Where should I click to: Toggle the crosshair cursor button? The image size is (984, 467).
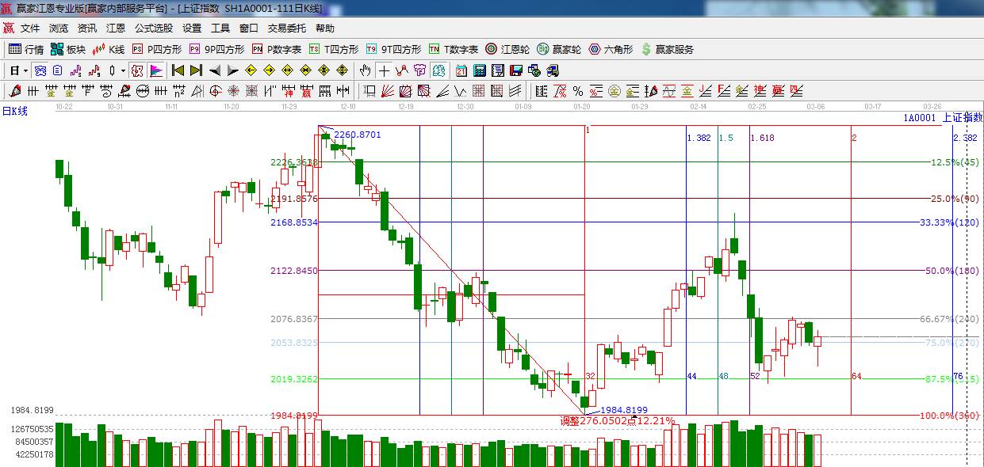click(x=384, y=70)
